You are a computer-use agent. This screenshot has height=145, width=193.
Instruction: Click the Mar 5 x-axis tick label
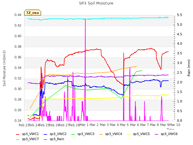tap(124, 125)
